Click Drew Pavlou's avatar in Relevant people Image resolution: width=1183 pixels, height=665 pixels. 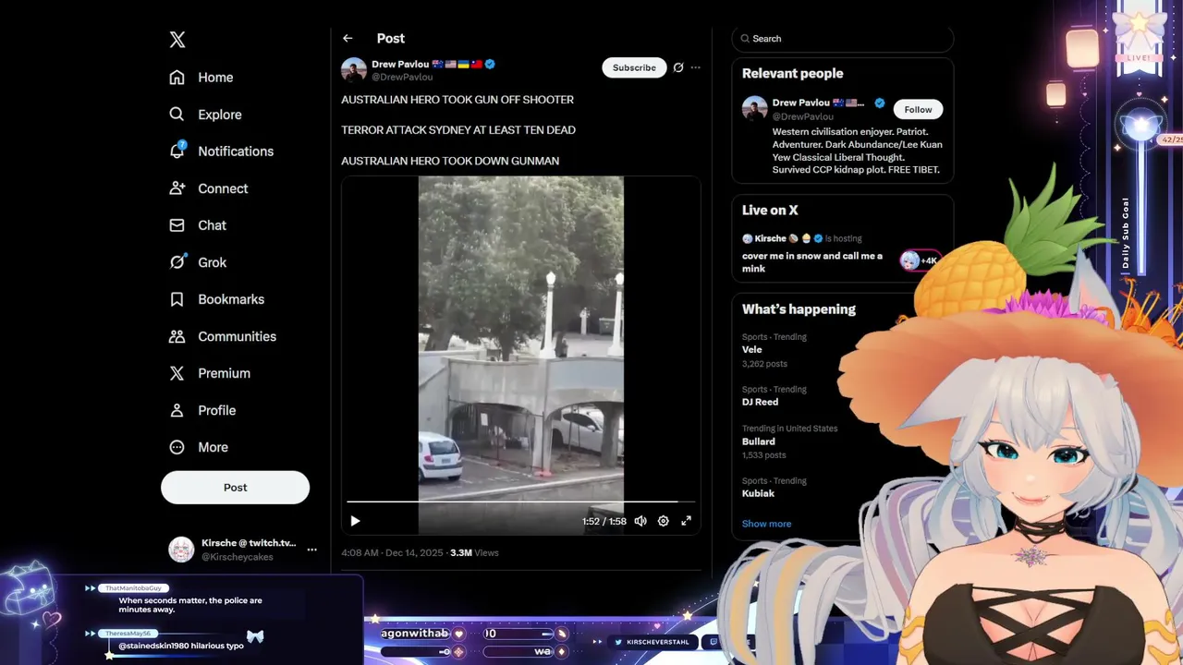click(755, 108)
